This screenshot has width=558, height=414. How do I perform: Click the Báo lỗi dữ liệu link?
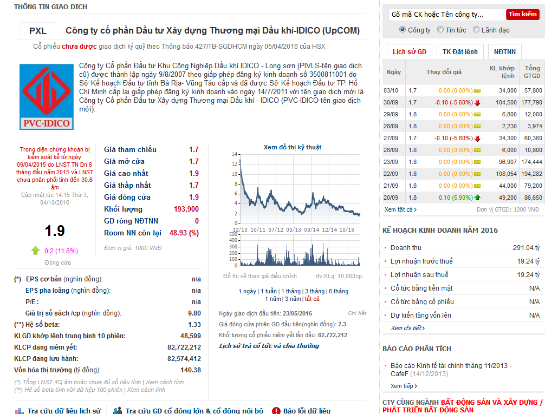click(x=307, y=411)
